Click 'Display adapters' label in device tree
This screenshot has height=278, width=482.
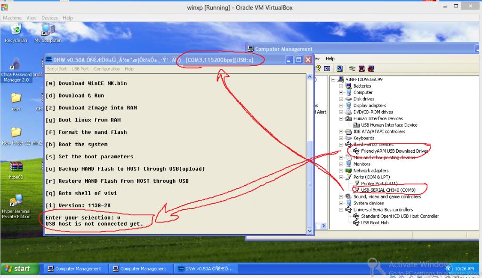370,105
